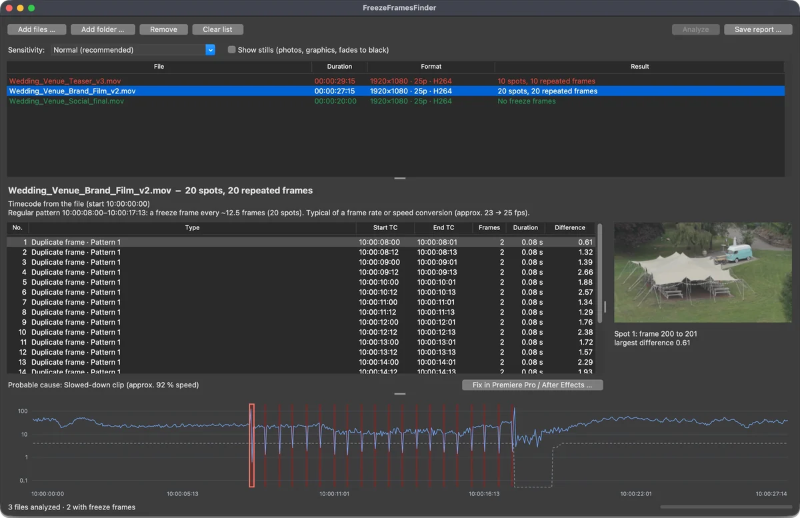Open the Sensitivity dropdown
The height and width of the screenshot is (518, 800).
pyautogui.click(x=133, y=50)
